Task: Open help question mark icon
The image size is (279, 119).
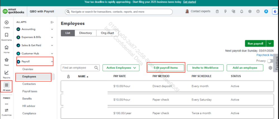Action: click(258, 11)
